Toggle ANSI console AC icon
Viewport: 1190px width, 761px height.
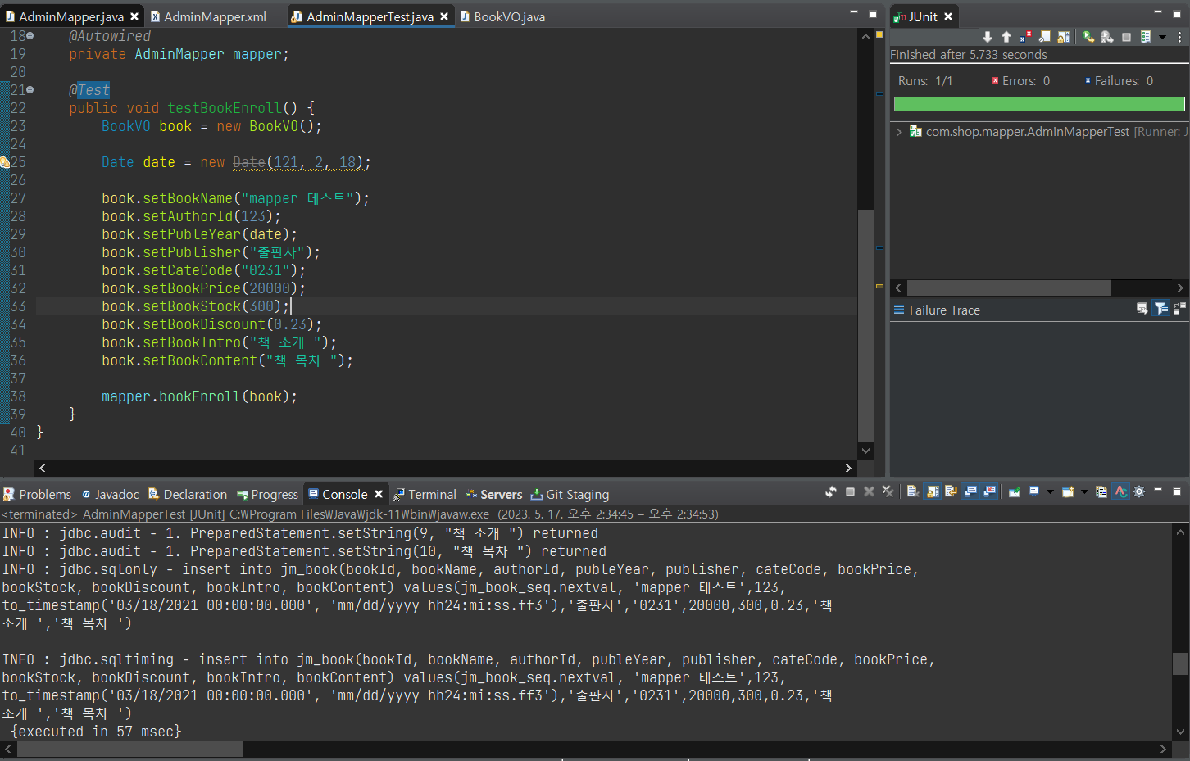pos(1121,491)
